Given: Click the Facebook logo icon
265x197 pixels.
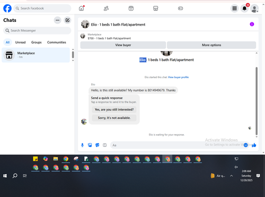Looking at the screenshot, I should (x=7, y=8).
